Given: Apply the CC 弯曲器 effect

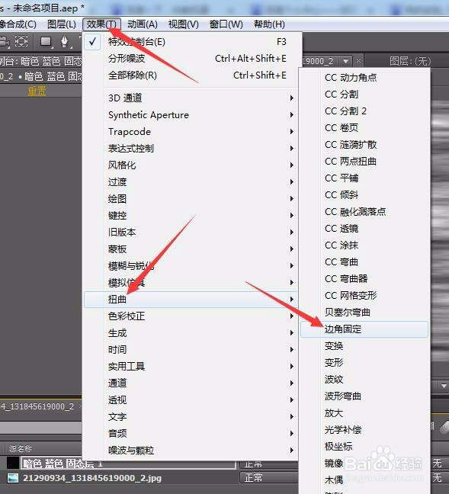Looking at the screenshot, I should click(364, 278).
